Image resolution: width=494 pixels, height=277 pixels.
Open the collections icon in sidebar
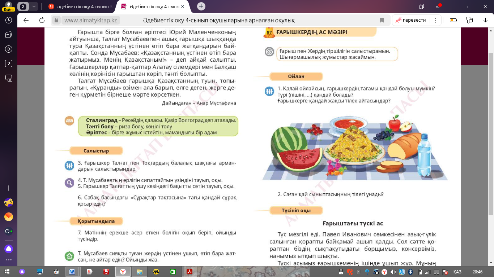[9, 35]
